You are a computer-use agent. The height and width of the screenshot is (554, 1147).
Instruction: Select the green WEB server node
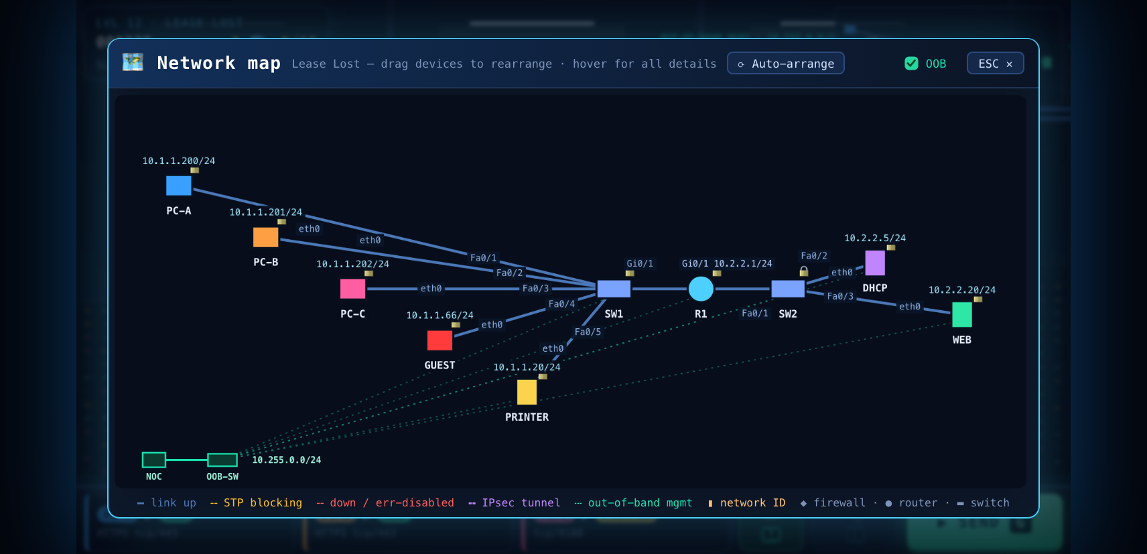point(962,315)
